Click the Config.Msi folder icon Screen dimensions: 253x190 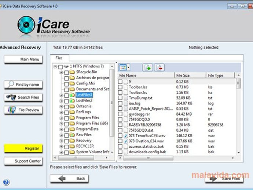(x=72, y=84)
